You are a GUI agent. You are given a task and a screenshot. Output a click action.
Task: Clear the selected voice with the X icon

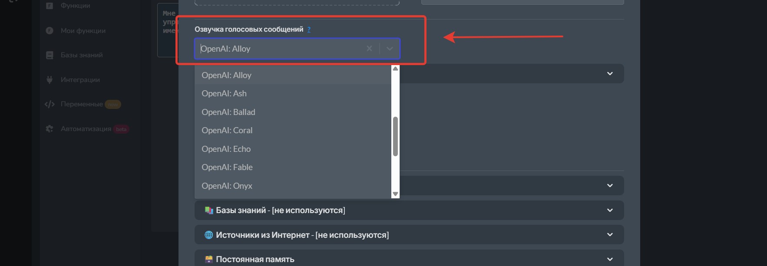pos(369,49)
